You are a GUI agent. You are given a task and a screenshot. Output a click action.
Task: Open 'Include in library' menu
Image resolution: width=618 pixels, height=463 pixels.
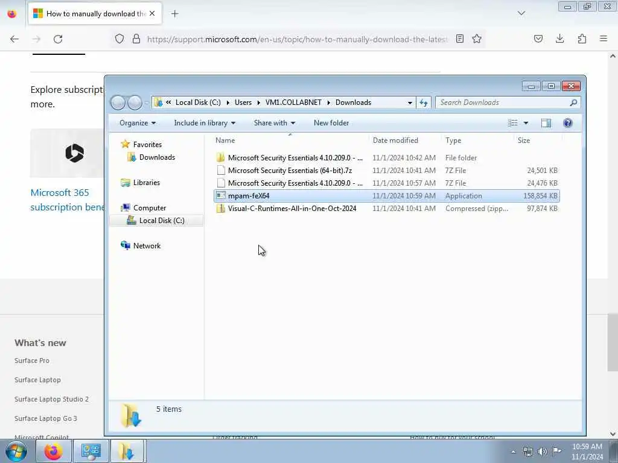click(x=205, y=123)
